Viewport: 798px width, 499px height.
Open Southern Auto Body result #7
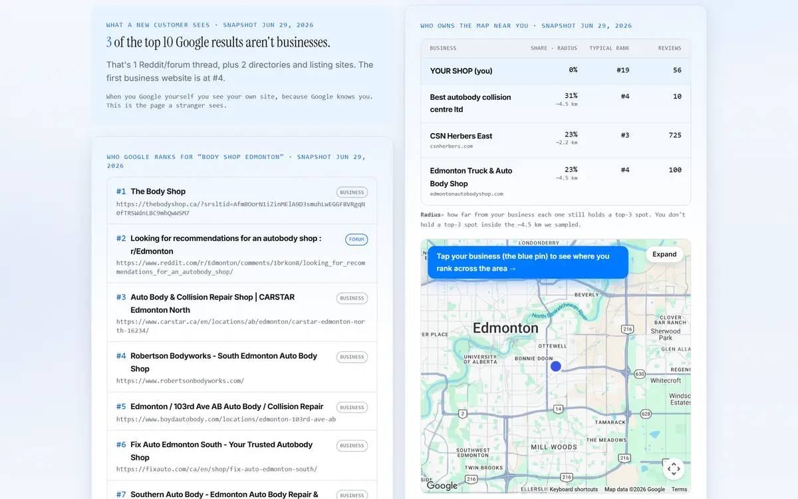click(224, 494)
